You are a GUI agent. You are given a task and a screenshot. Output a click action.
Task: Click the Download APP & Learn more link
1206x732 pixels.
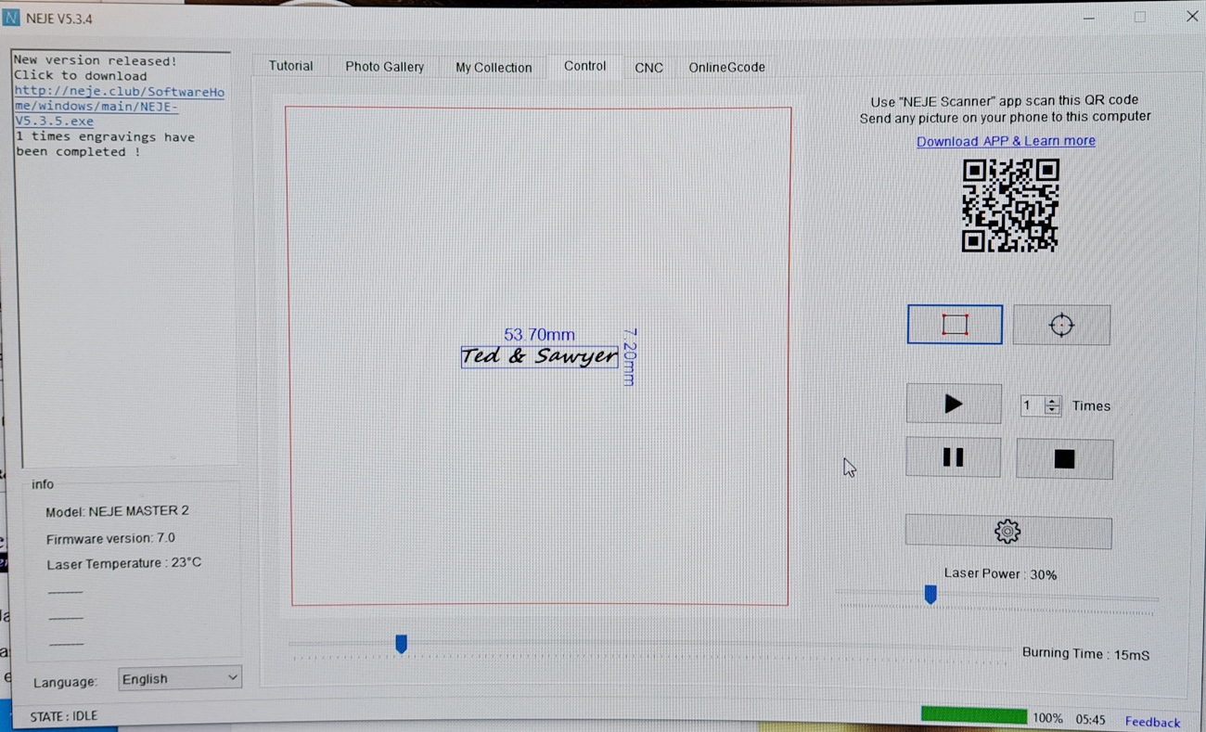pyautogui.click(x=1006, y=141)
